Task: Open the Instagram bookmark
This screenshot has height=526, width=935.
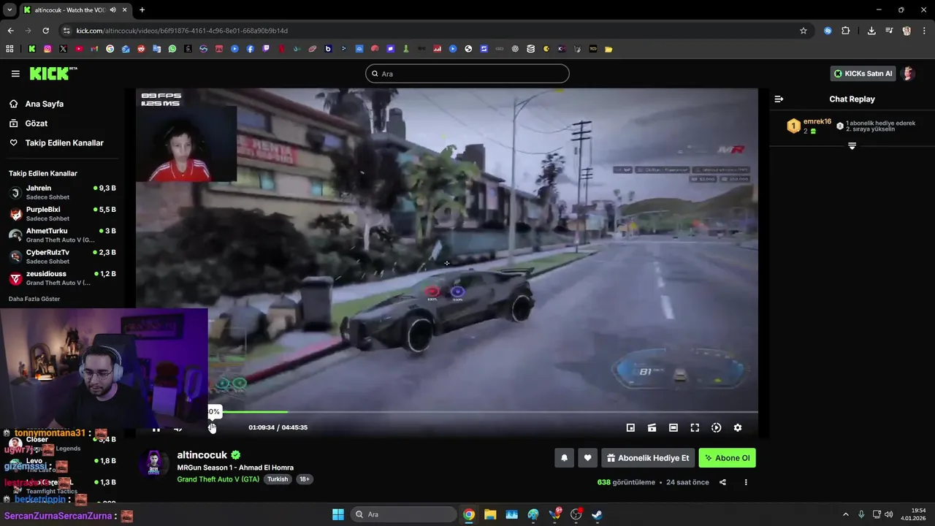Action: point(47,49)
